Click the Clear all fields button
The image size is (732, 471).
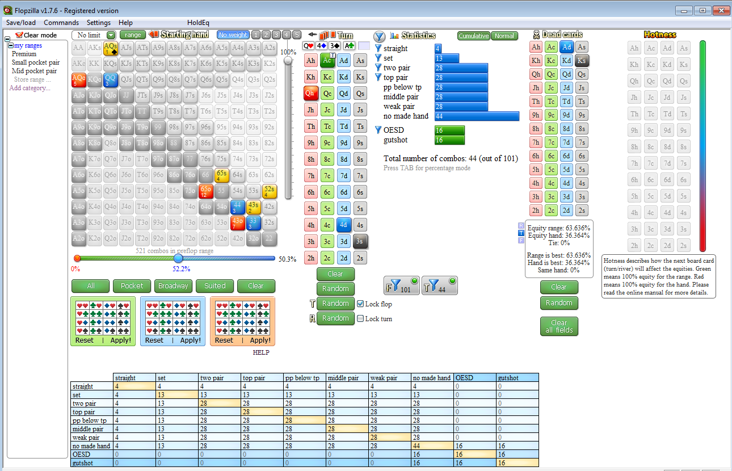coord(559,326)
